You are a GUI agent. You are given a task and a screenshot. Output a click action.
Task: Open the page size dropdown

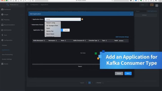click(x=100, y=83)
